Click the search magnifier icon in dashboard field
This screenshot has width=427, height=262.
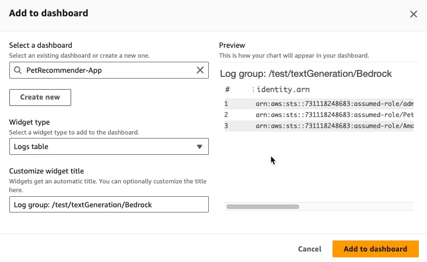pos(17,70)
